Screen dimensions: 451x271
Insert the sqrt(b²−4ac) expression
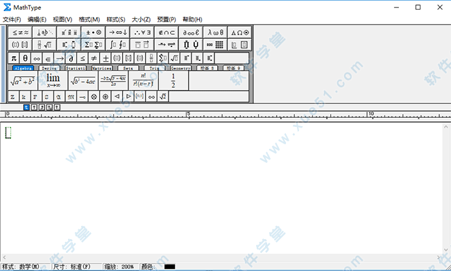click(x=83, y=81)
